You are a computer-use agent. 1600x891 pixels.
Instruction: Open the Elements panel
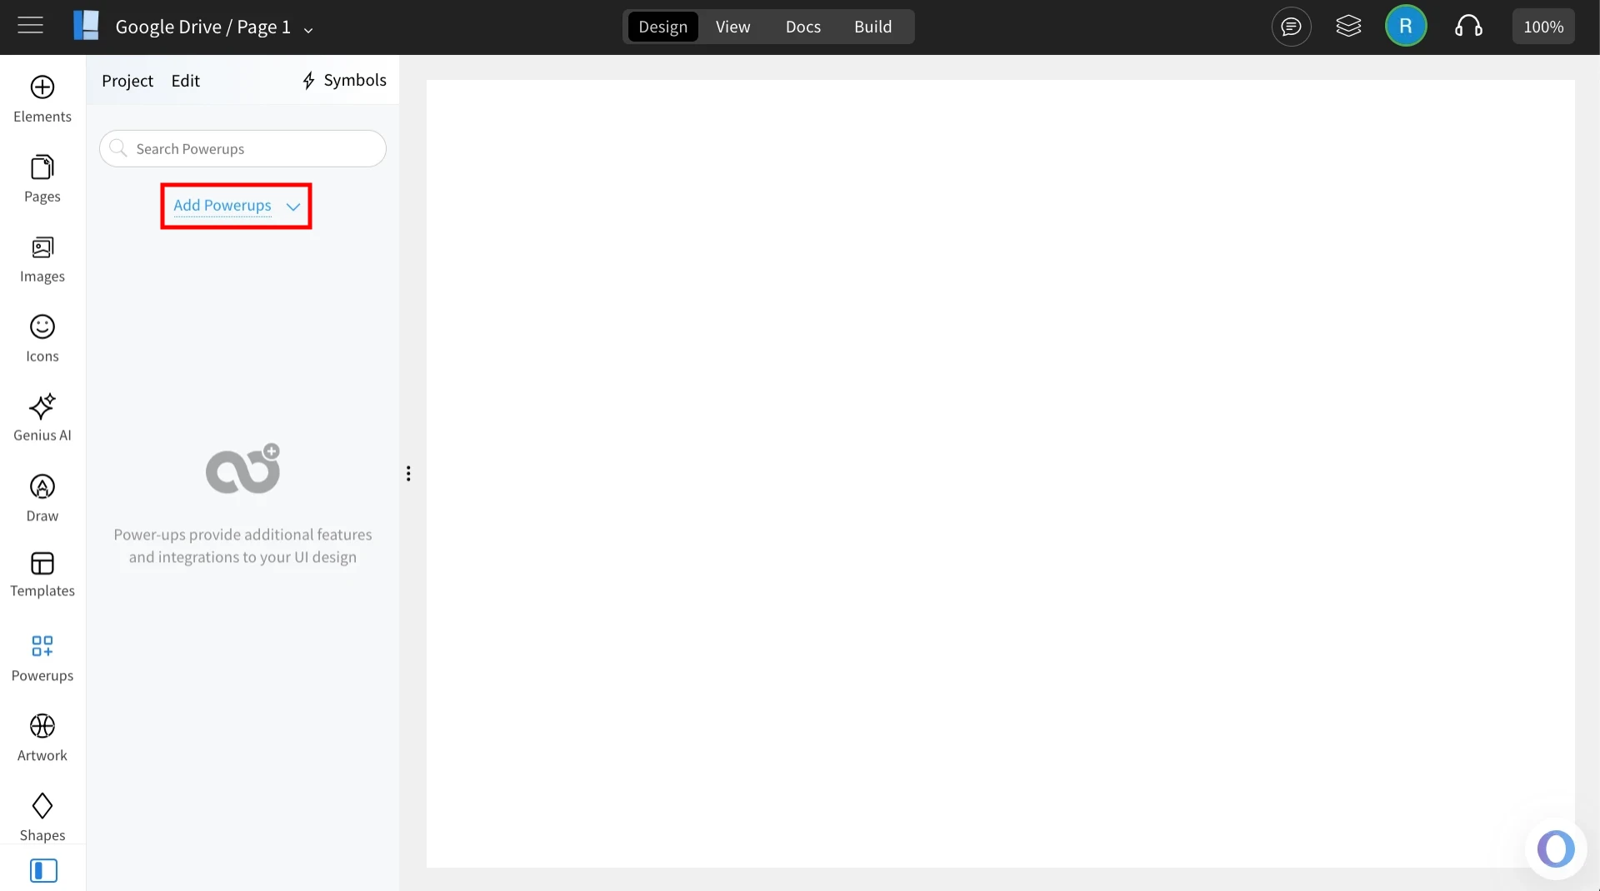tap(42, 97)
